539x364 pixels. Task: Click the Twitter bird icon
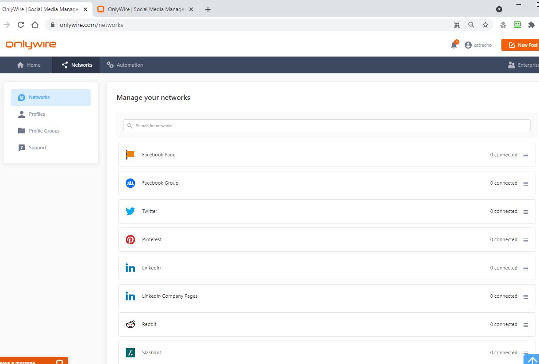[x=130, y=211]
